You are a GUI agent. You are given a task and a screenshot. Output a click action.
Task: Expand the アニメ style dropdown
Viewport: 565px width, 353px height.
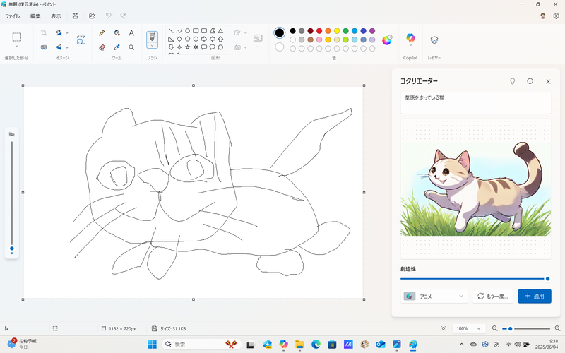434,297
